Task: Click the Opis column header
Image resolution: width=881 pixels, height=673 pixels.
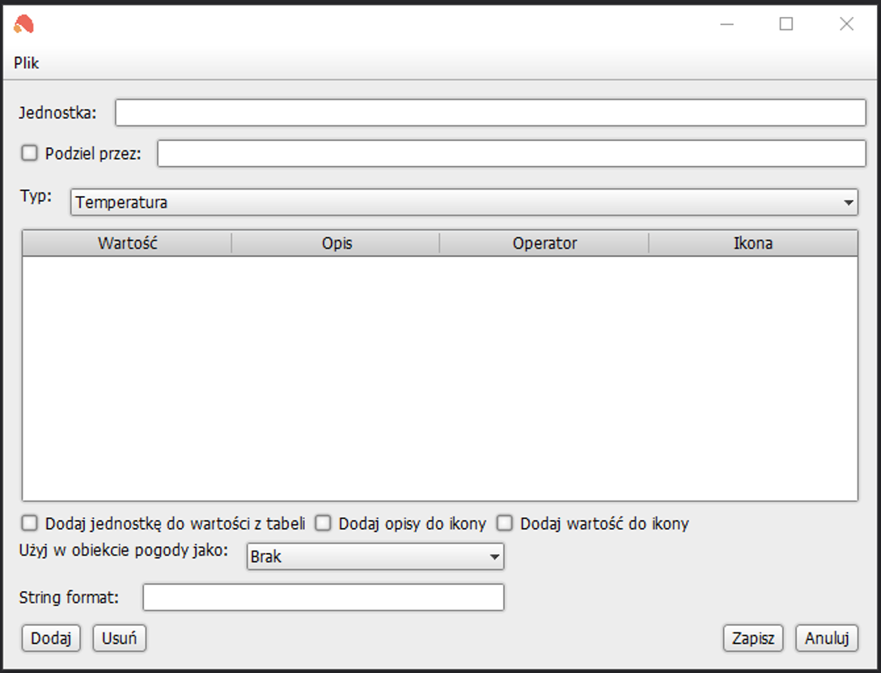Action: pyautogui.click(x=336, y=244)
